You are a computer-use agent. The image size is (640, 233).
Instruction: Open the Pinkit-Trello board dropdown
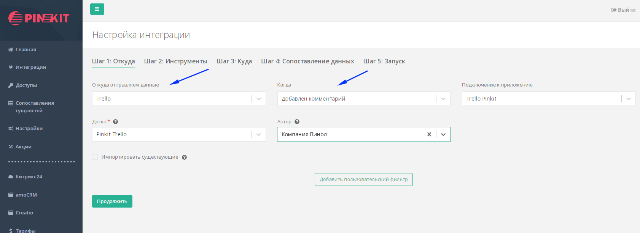pos(259,134)
